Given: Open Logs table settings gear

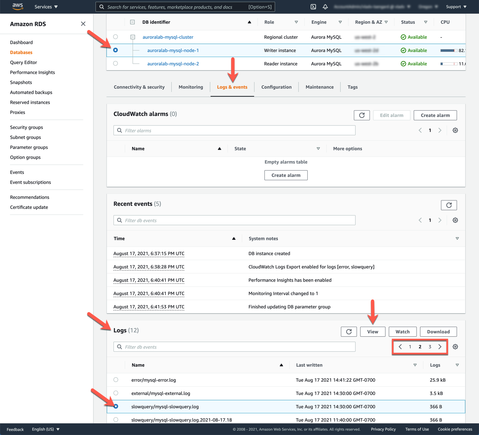Looking at the screenshot, I should point(455,347).
